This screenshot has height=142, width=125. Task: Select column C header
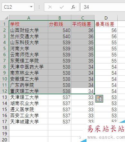[x=83, y=18]
